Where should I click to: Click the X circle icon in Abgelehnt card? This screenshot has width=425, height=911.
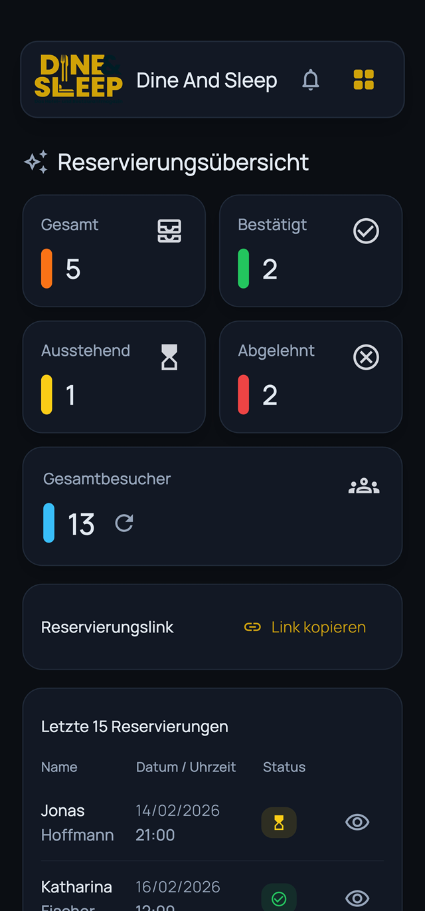(366, 357)
